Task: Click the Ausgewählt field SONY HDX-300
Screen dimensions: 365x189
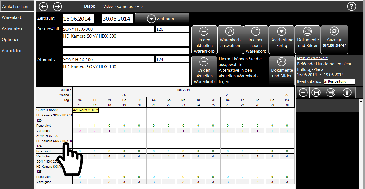Action: [x=108, y=29]
